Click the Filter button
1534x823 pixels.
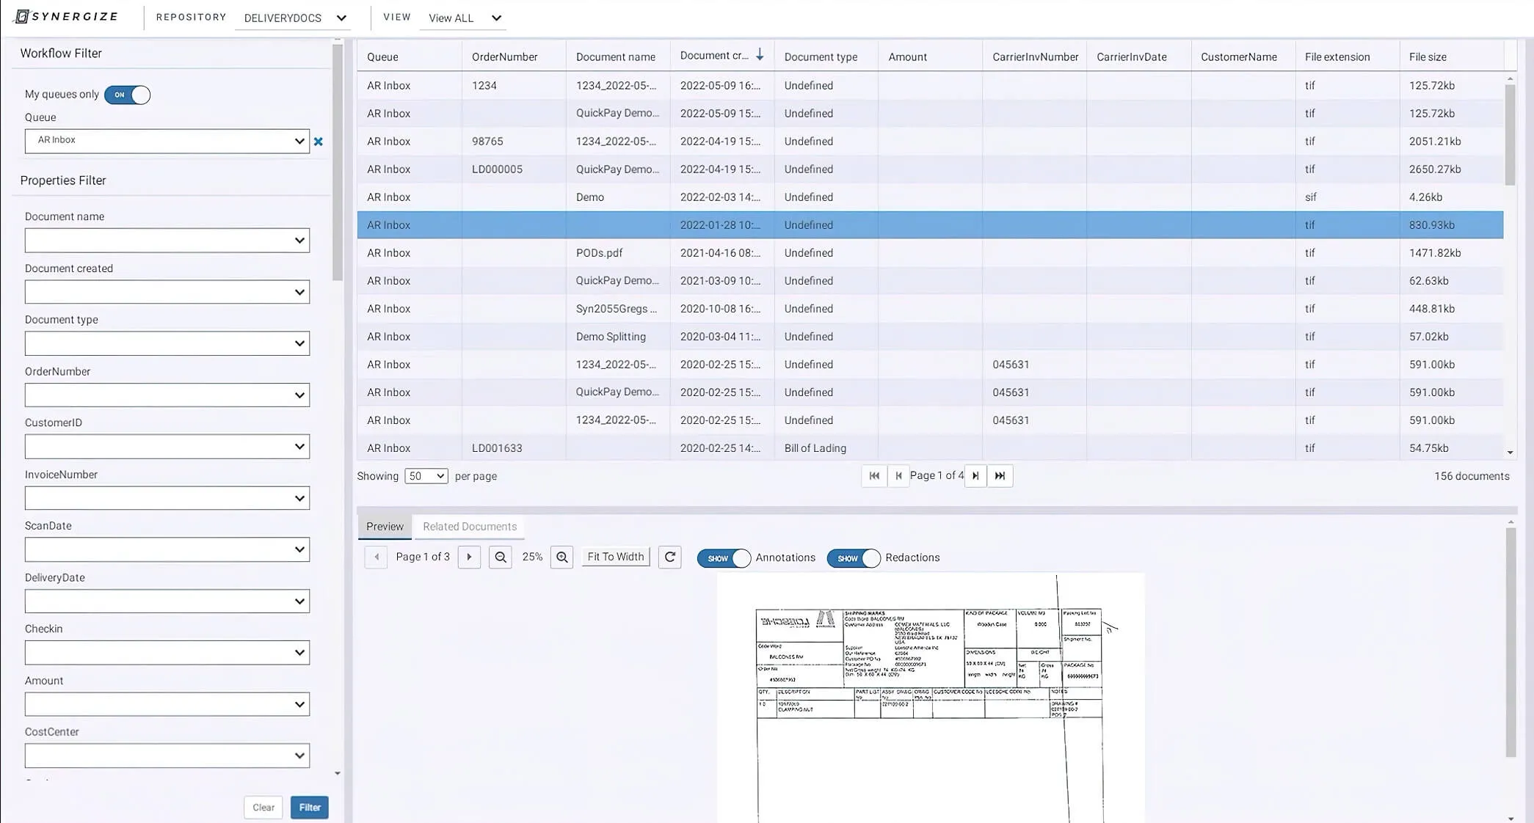pyautogui.click(x=309, y=807)
